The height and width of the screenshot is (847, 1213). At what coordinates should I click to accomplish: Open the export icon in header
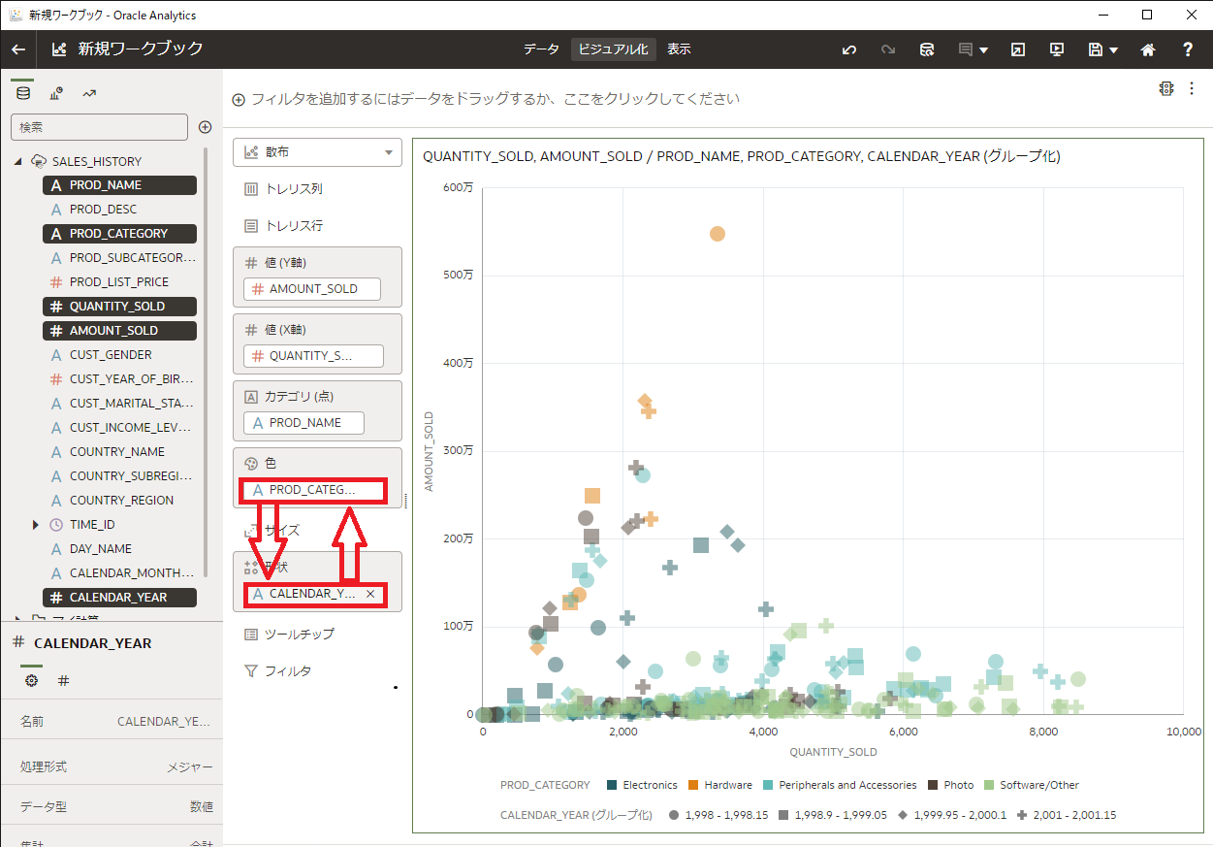pos(1017,49)
